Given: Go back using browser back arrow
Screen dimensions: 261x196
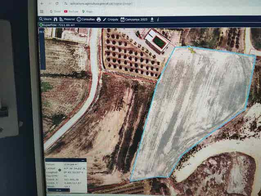Looking at the screenshot, I should pos(42,3).
